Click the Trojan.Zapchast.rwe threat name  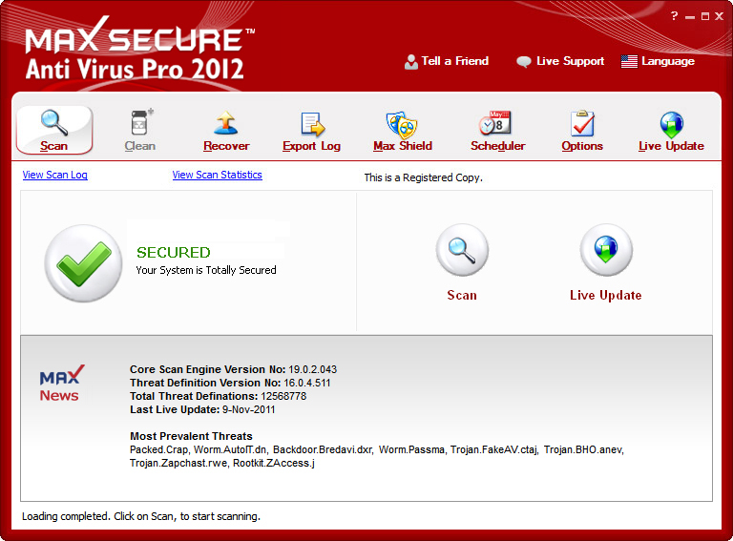178,463
